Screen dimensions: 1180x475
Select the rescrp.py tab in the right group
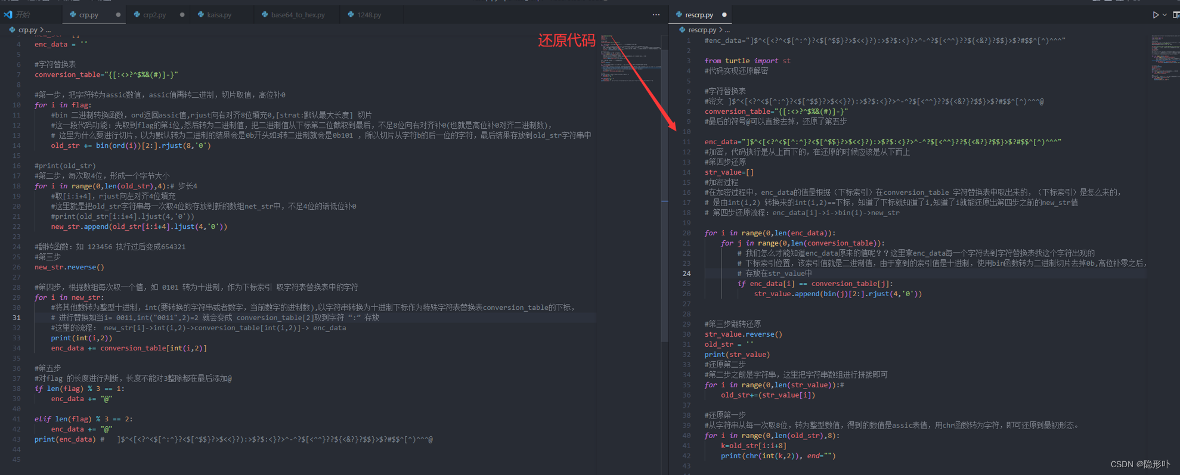699,15
